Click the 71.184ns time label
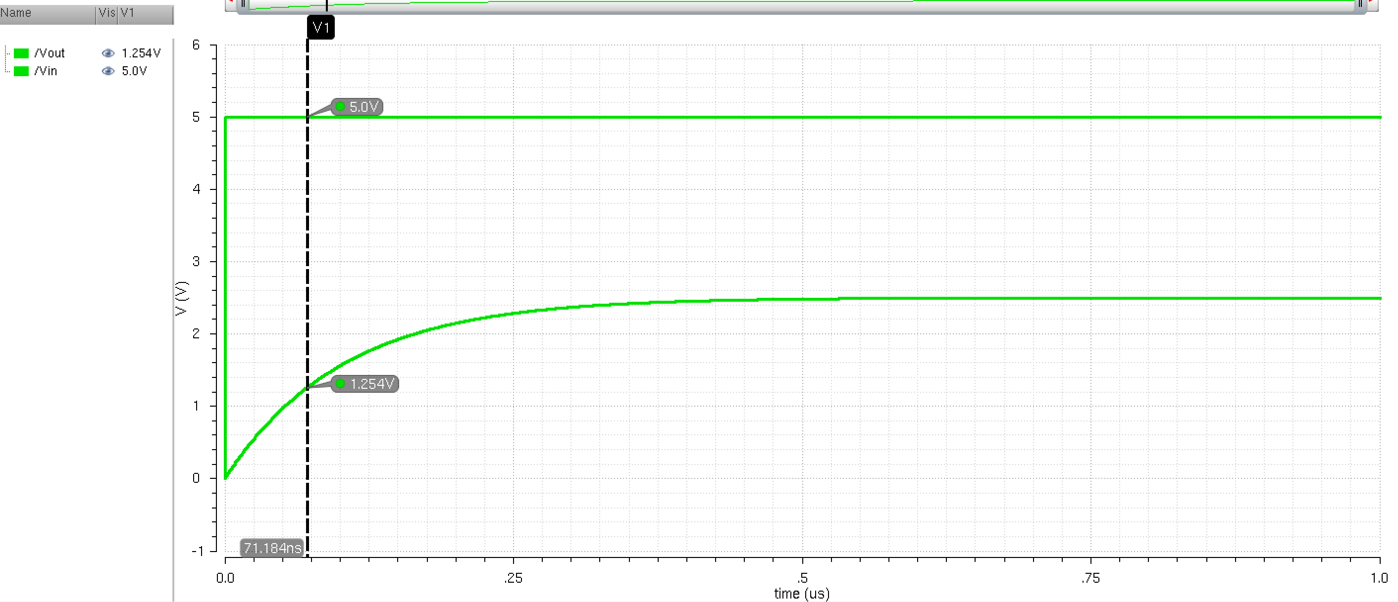Image resolution: width=1398 pixels, height=602 pixels. (271, 547)
